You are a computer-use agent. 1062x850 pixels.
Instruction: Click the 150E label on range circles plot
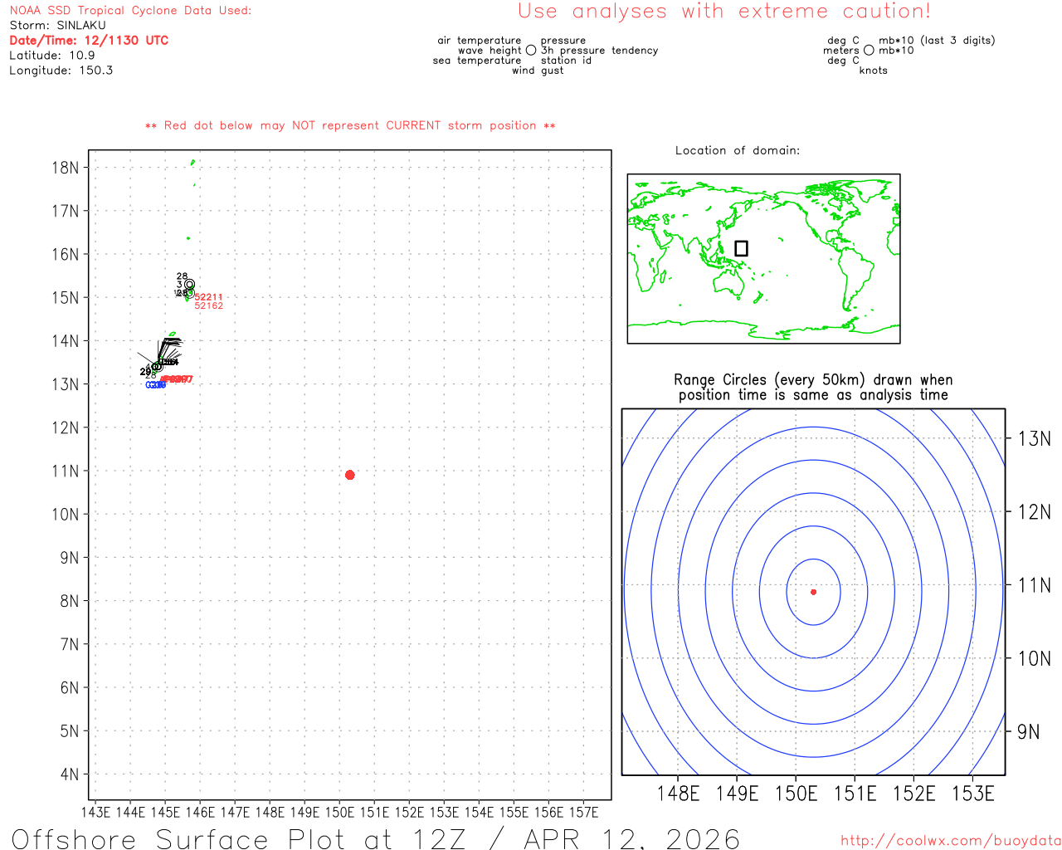796,794
